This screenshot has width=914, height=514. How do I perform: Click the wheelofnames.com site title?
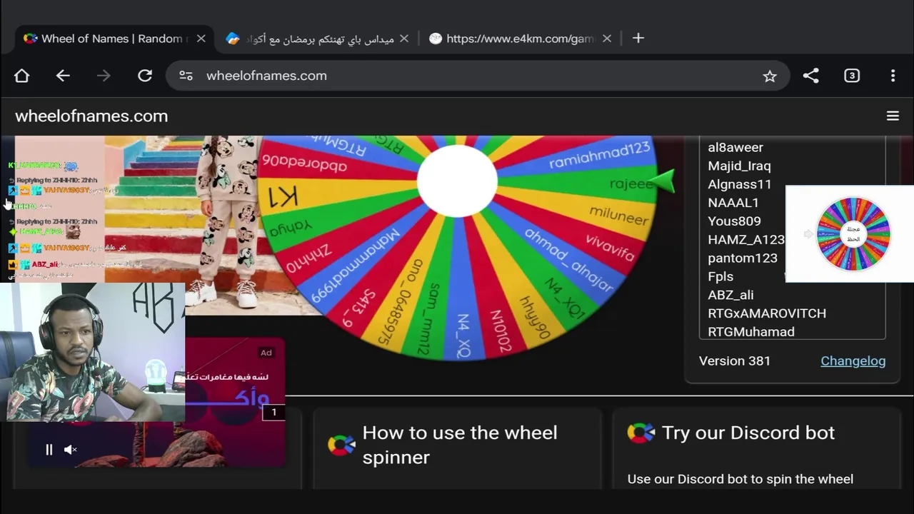pyautogui.click(x=91, y=116)
